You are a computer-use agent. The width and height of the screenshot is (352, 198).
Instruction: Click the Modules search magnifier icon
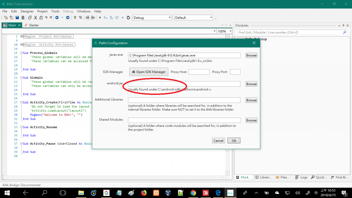pyautogui.click(x=344, y=32)
